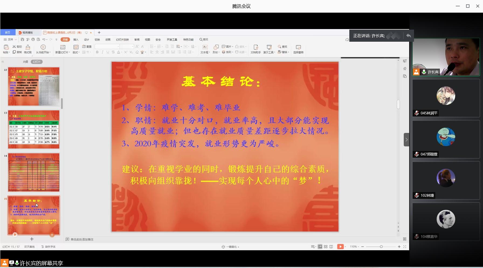Click the Save icon in quick toolbar
The height and width of the screenshot is (268, 483).
tap(22, 40)
